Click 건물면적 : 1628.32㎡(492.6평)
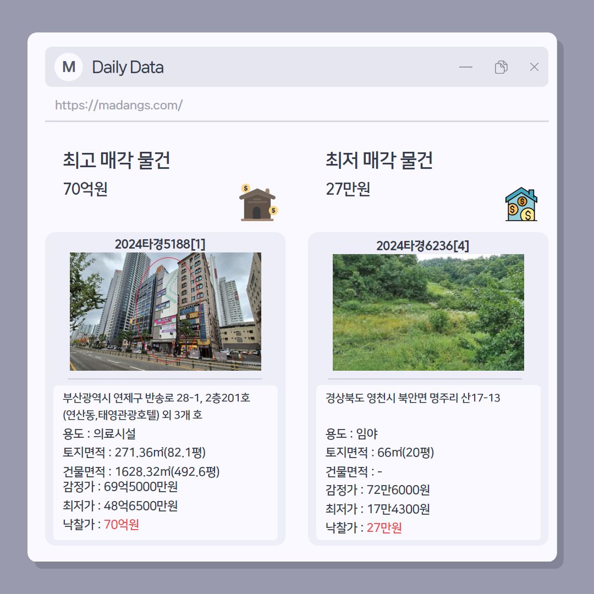Viewport: 594px width, 594px height. pos(141,471)
